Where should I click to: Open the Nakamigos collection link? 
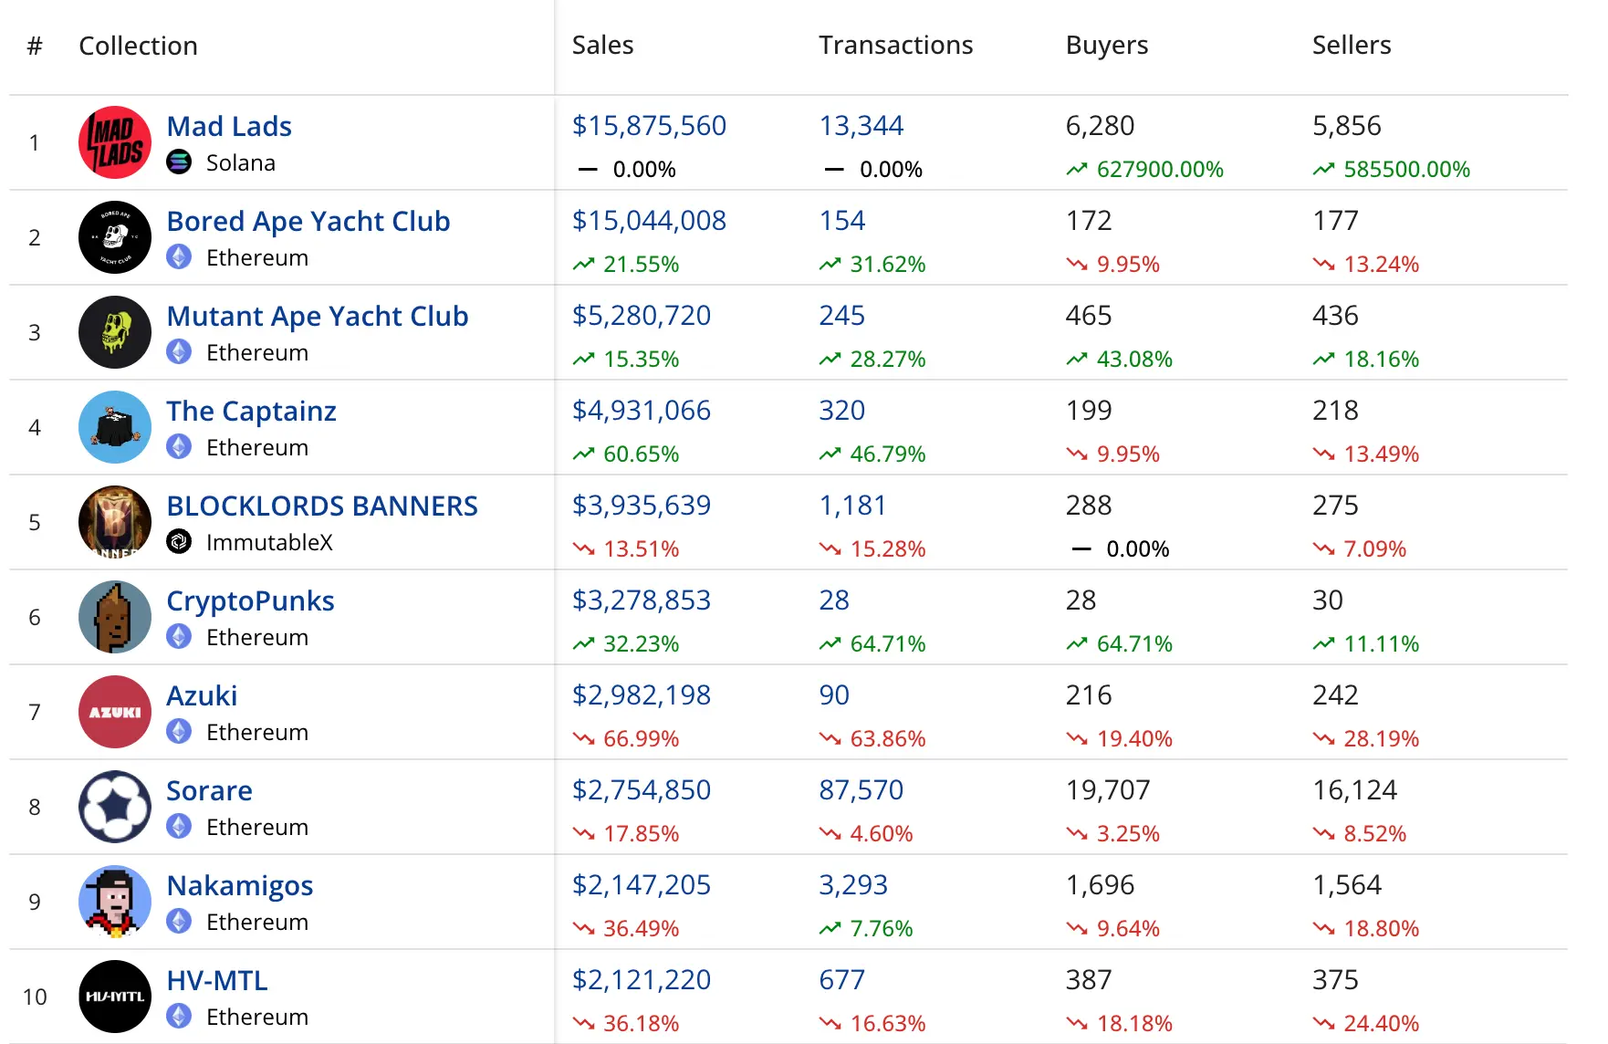pyautogui.click(x=240, y=885)
